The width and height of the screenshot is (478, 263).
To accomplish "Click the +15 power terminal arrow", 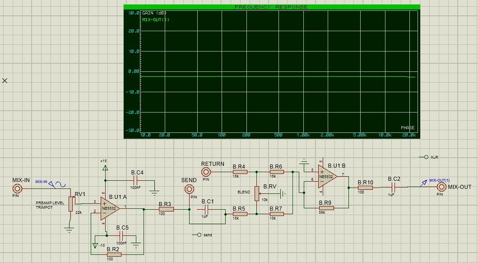I will click(105, 168).
